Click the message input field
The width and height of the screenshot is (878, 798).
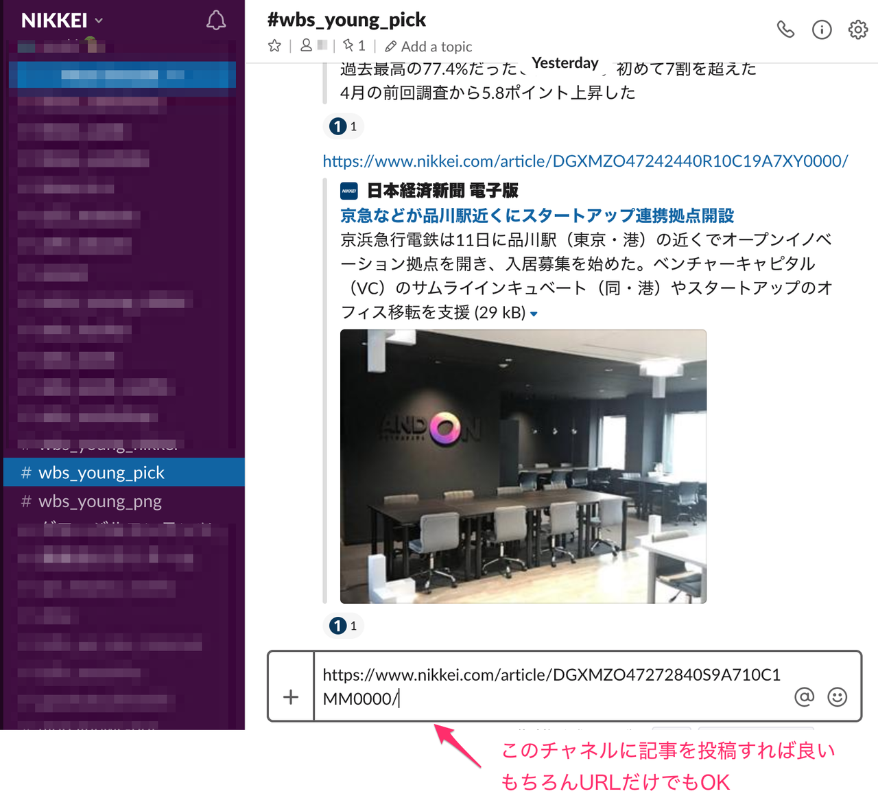pyautogui.click(x=552, y=686)
